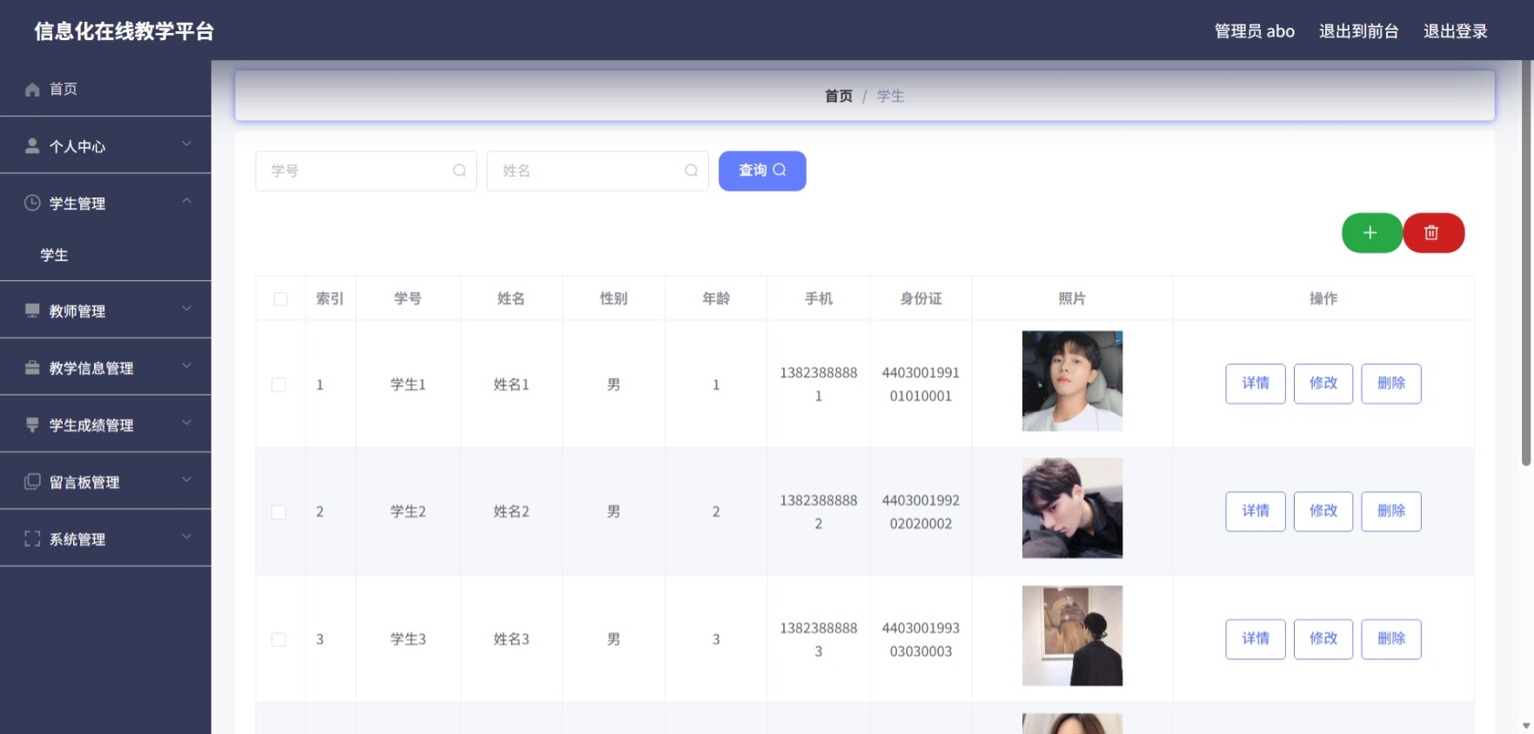Image resolution: width=1534 pixels, height=734 pixels.
Task: Click the red trash delete button
Action: pos(1433,233)
